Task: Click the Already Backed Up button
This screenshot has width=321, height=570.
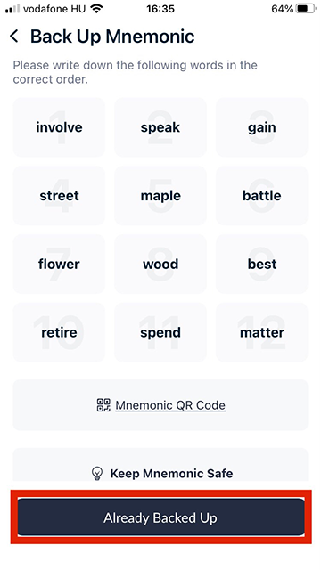Action: 160,517
